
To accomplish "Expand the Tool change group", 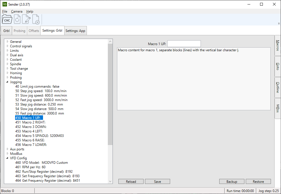I will point(8,68).
